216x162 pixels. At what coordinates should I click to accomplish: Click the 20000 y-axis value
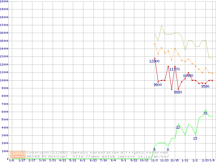point(4,1)
